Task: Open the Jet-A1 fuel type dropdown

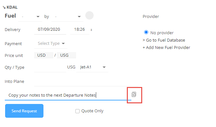Action: coord(92,67)
